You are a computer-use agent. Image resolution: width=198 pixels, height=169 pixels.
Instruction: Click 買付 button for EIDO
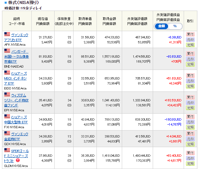pyautogui.click(x=190, y=76)
